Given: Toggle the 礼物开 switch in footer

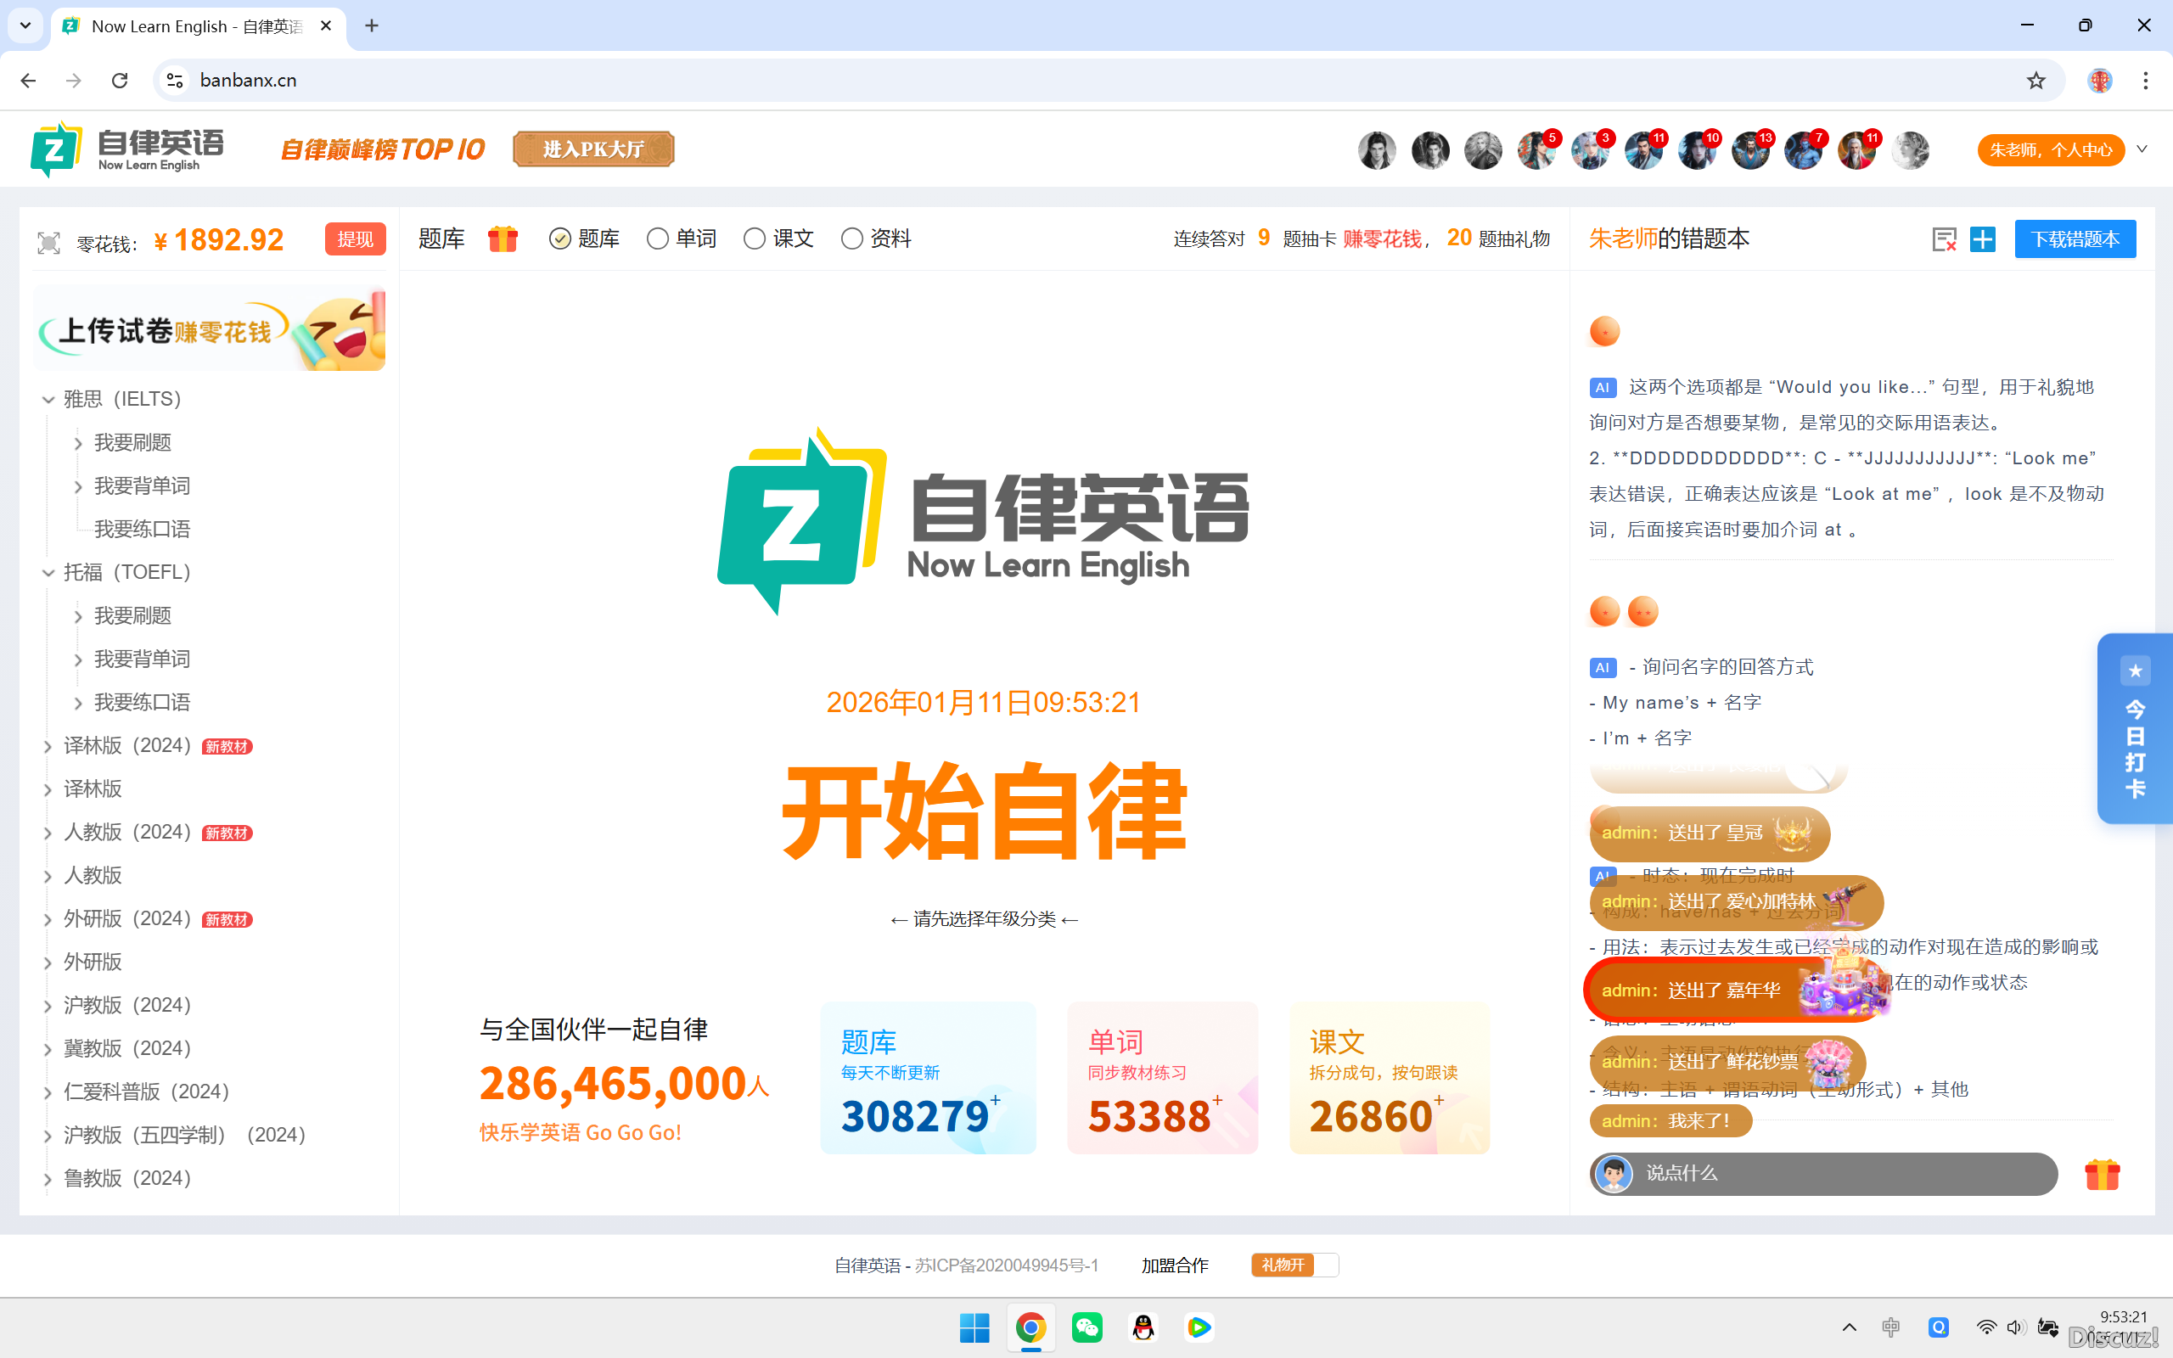Looking at the screenshot, I should 1294,1265.
